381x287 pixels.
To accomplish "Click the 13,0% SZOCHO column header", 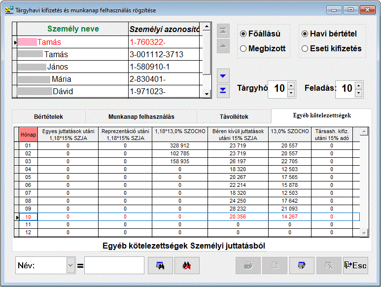I will pyautogui.click(x=290, y=135).
